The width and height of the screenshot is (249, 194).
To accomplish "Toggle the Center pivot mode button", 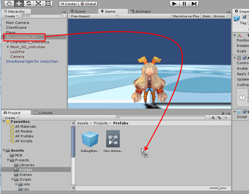I will click(69, 4).
